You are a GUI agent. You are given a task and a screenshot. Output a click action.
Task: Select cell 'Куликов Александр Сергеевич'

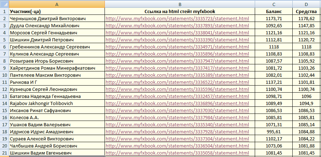57,54
